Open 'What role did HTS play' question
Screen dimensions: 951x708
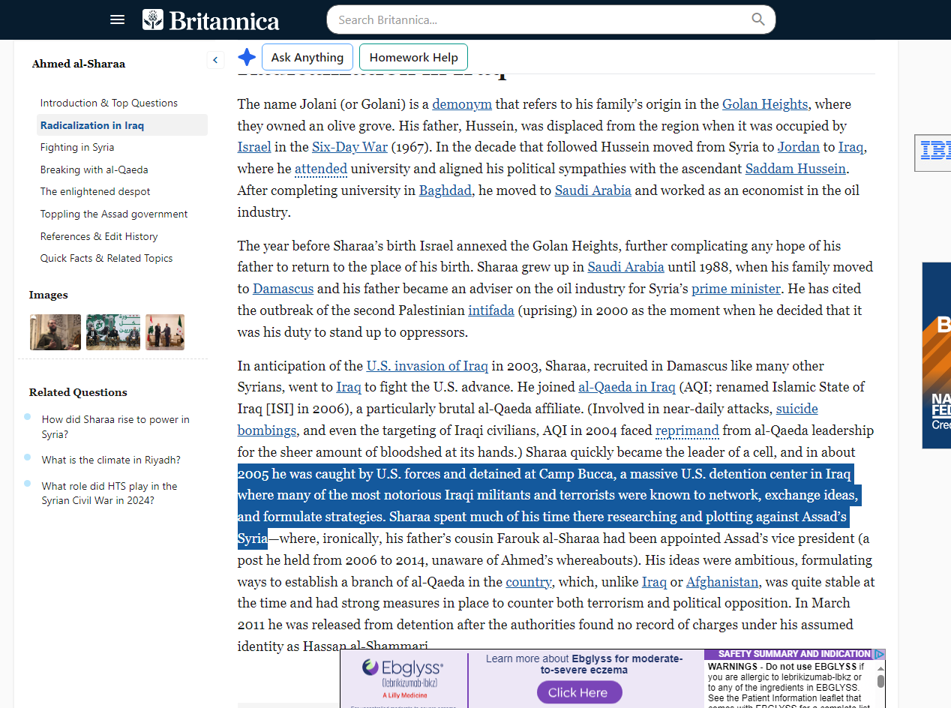click(x=109, y=493)
